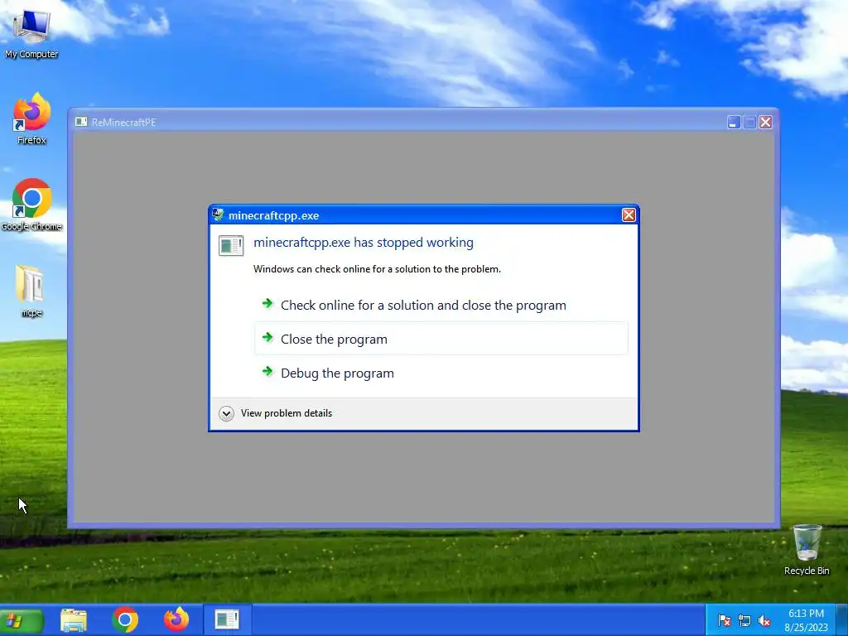
Task: Select the Recycle Bin icon
Action: point(807,550)
